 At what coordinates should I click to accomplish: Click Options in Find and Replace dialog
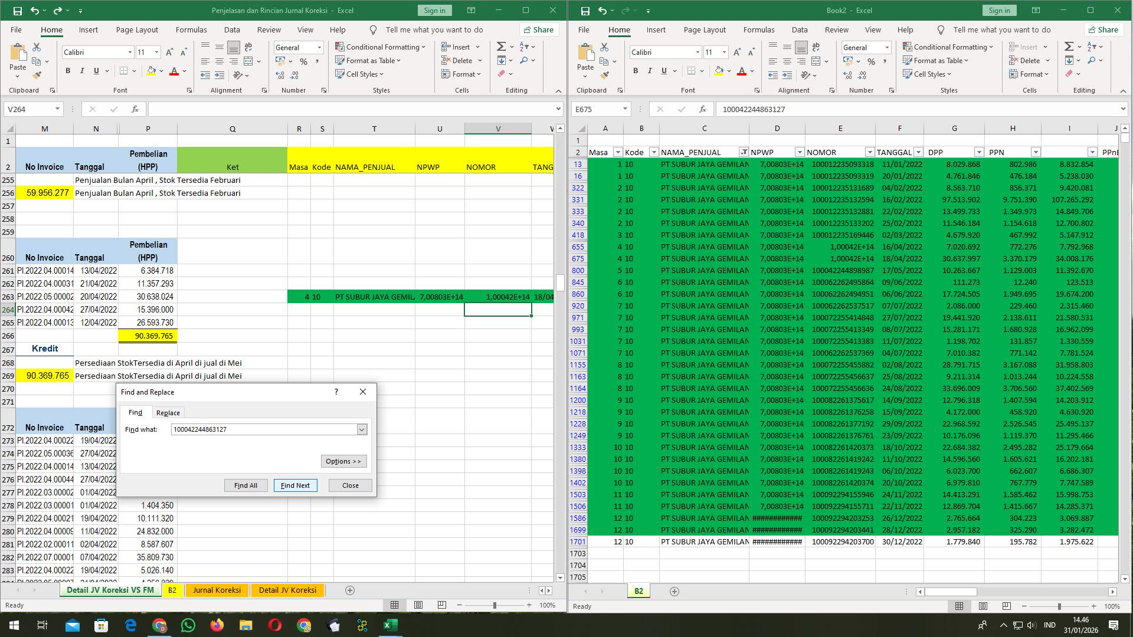pyautogui.click(x=343, y=461)
